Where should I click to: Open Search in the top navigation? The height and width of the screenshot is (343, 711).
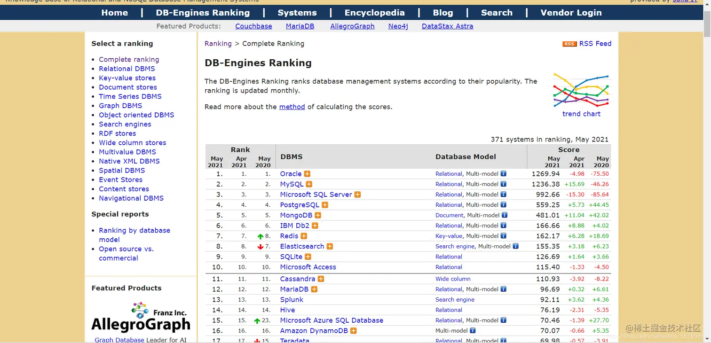(x=497, y=13)
